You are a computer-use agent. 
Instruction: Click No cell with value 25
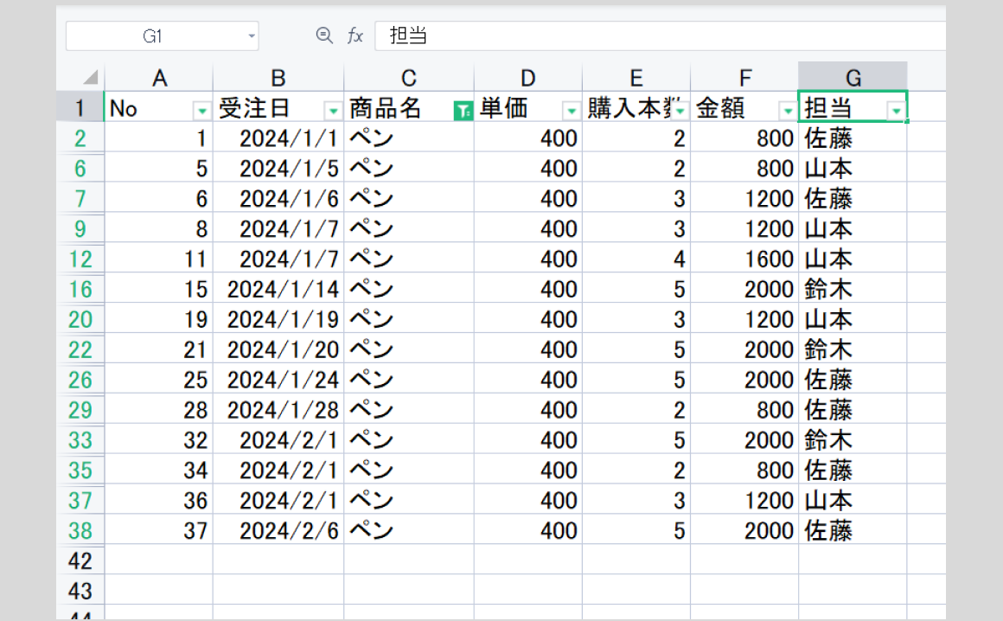coord(158,379)
